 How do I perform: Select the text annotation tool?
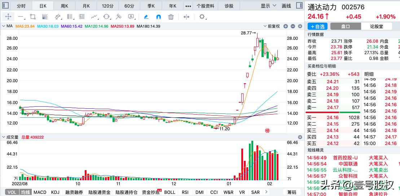[131, 17]
